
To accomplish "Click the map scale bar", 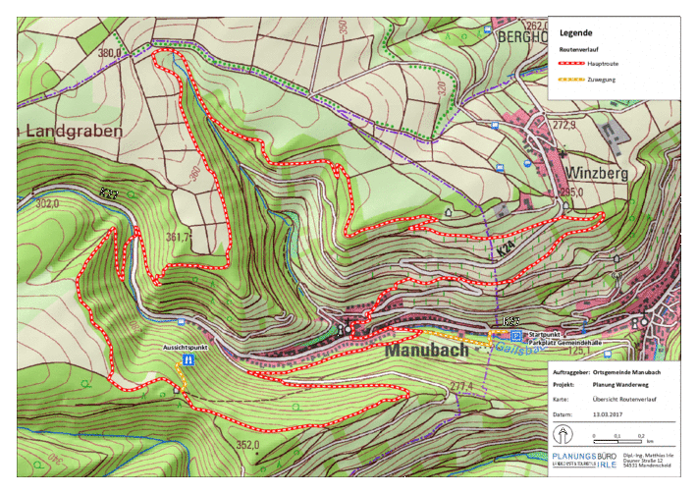I will click(x=617, y=441).
